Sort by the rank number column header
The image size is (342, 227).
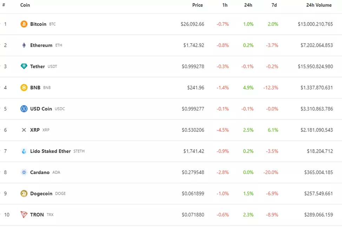point(4,5)
